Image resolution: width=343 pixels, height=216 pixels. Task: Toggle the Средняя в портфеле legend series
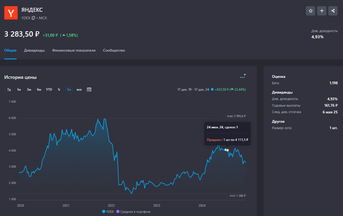(132, 212)
